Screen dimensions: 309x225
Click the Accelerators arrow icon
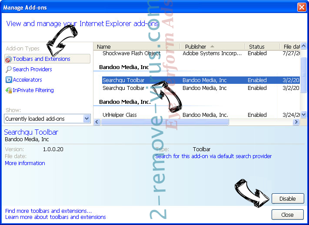[x=9, y=80]
